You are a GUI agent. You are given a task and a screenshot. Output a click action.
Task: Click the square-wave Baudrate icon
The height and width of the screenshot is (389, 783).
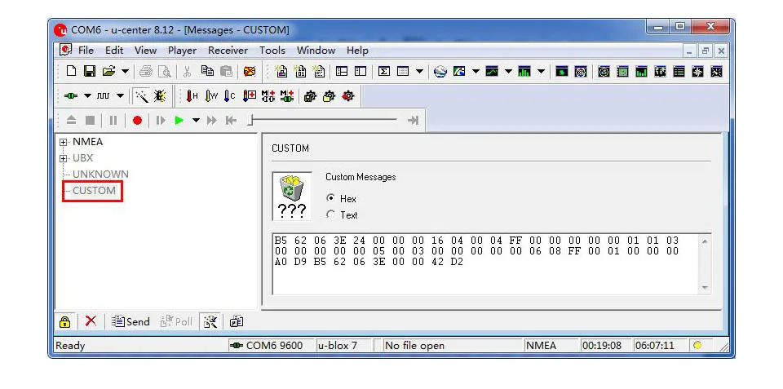tap(104, 95)
